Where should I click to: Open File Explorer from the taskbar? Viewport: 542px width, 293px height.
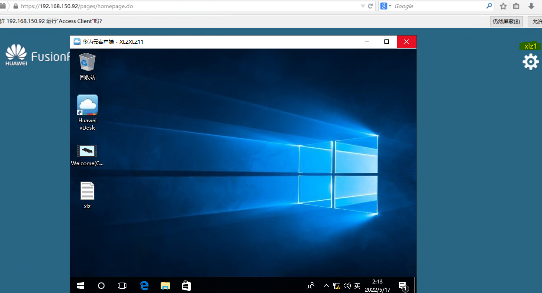pyautogui.click(x=165, y=286)
